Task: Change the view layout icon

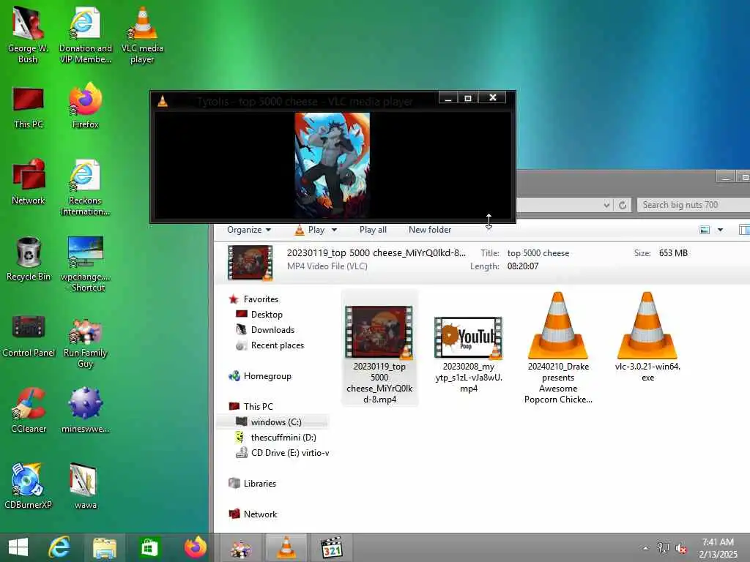Action: [705, 230]
